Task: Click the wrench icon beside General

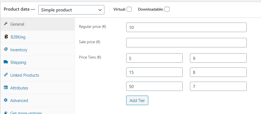Action: pyautogui.click(x=6, y=24)
